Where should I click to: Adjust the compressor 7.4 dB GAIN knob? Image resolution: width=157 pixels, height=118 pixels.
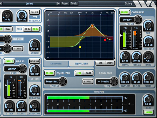148,26
